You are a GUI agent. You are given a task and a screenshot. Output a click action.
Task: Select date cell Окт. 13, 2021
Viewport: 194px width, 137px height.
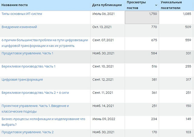[x=108, y=31]
